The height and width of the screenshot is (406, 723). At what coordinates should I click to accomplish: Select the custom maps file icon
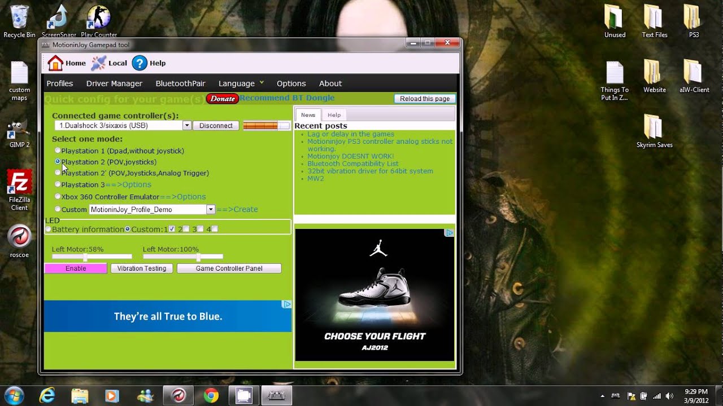click(x=19, y=82)
